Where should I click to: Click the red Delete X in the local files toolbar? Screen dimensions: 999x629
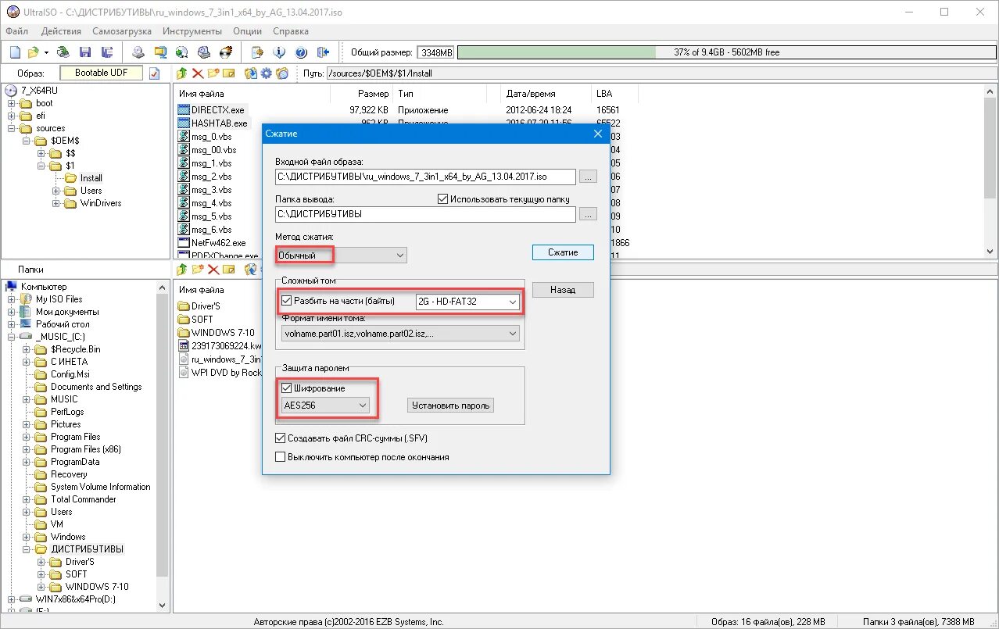[213, 270]
